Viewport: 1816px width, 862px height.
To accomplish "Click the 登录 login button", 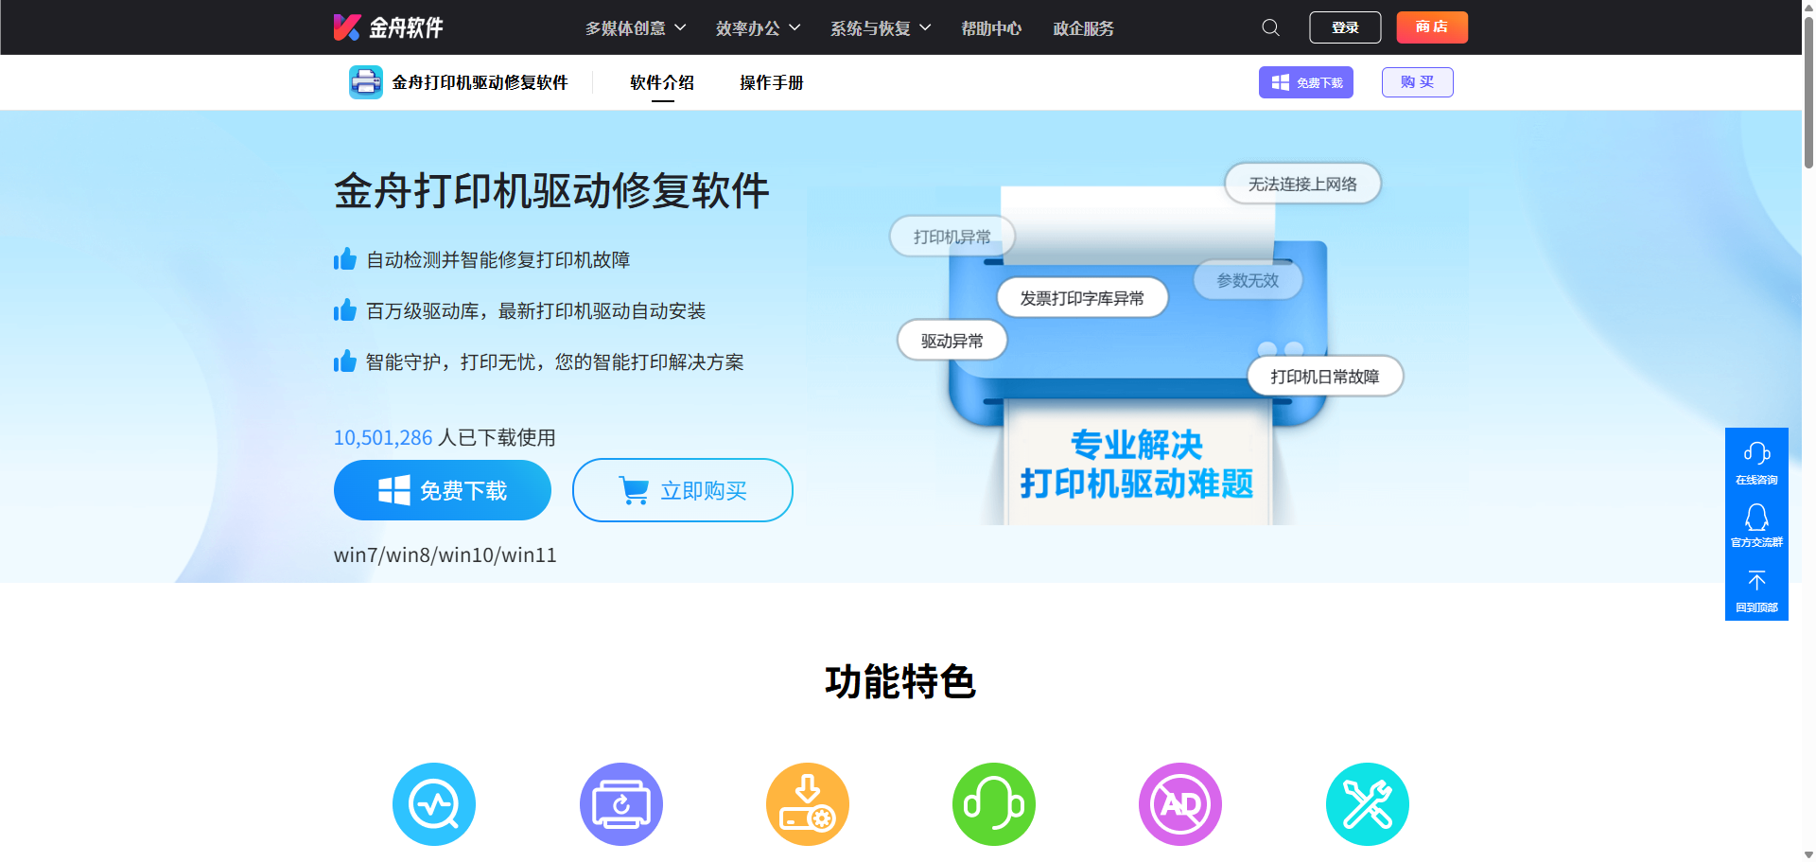I will coord(1344,27).
